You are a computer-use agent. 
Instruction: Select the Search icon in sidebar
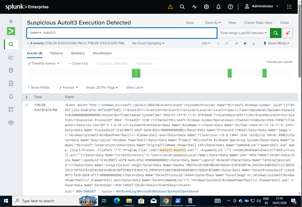click(x=11, y=44)
